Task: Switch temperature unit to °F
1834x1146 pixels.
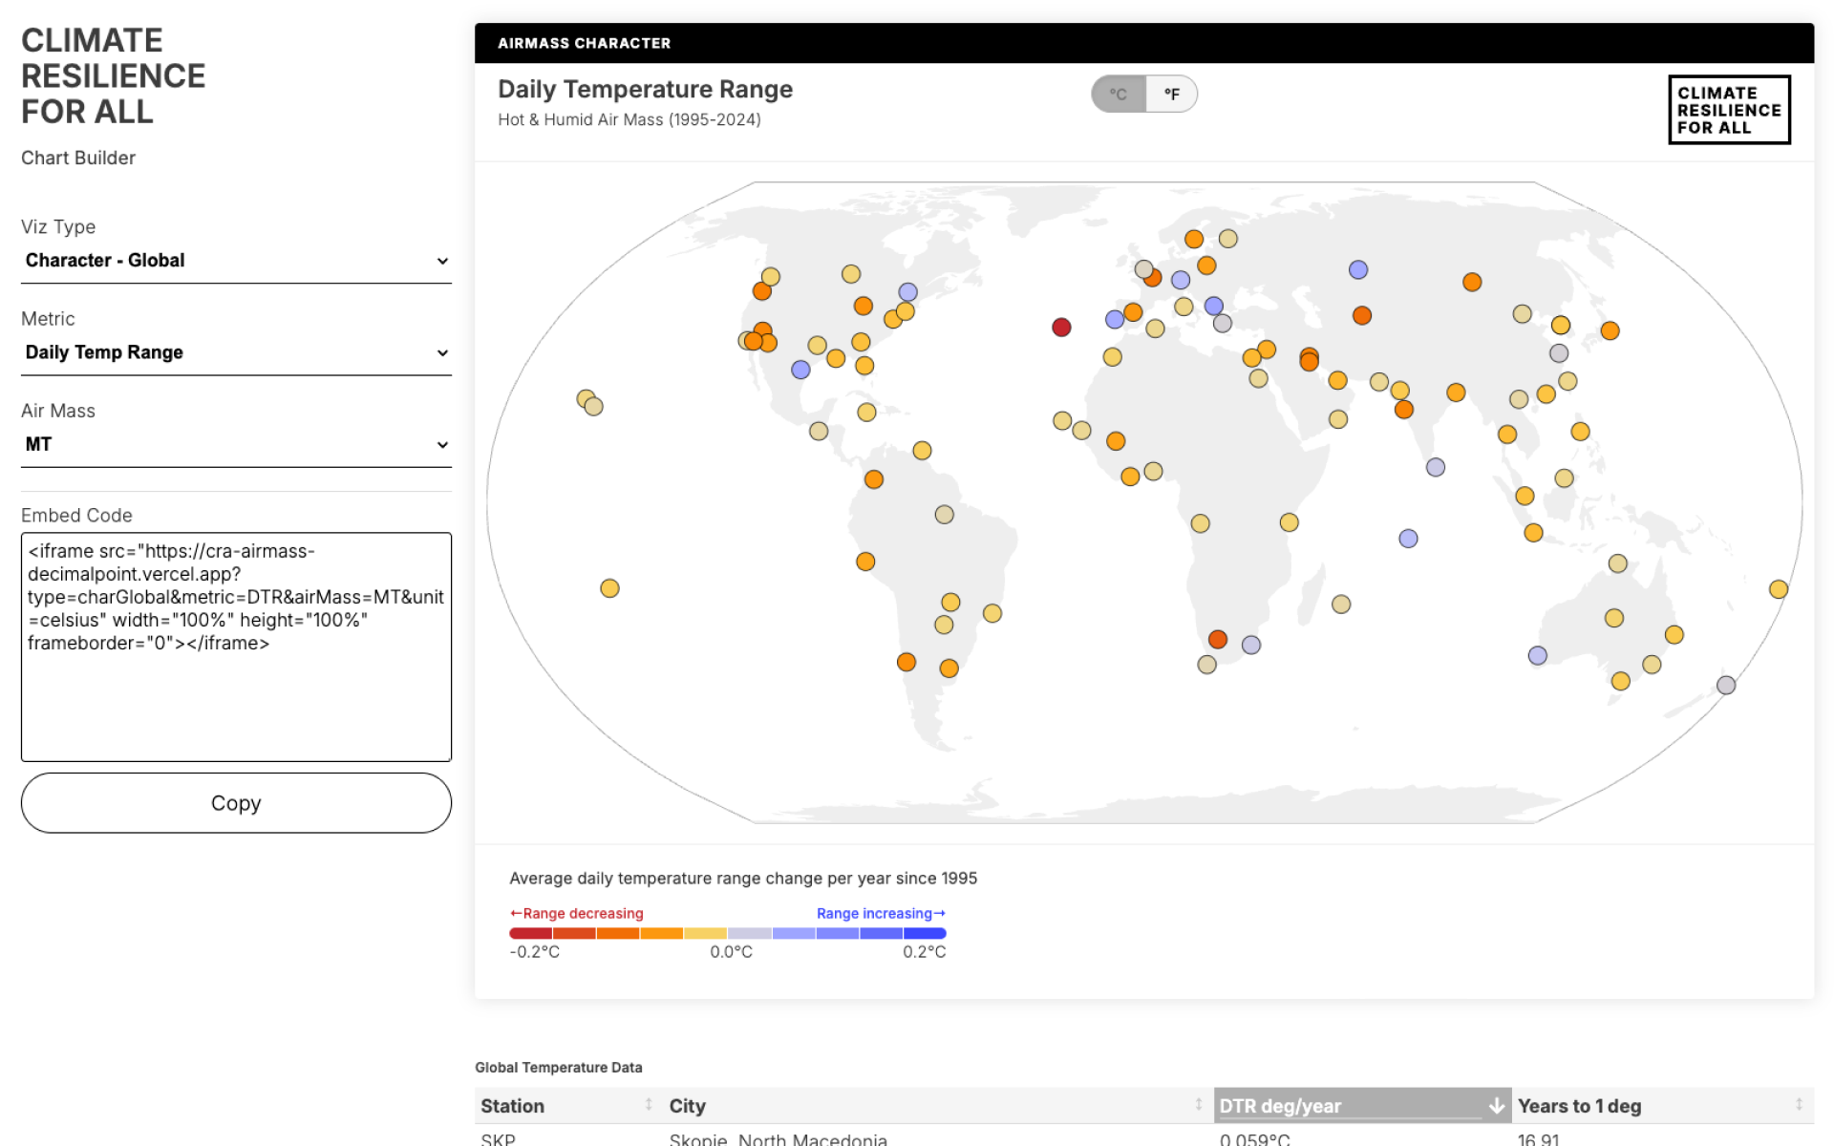Action: [1171, 95]
